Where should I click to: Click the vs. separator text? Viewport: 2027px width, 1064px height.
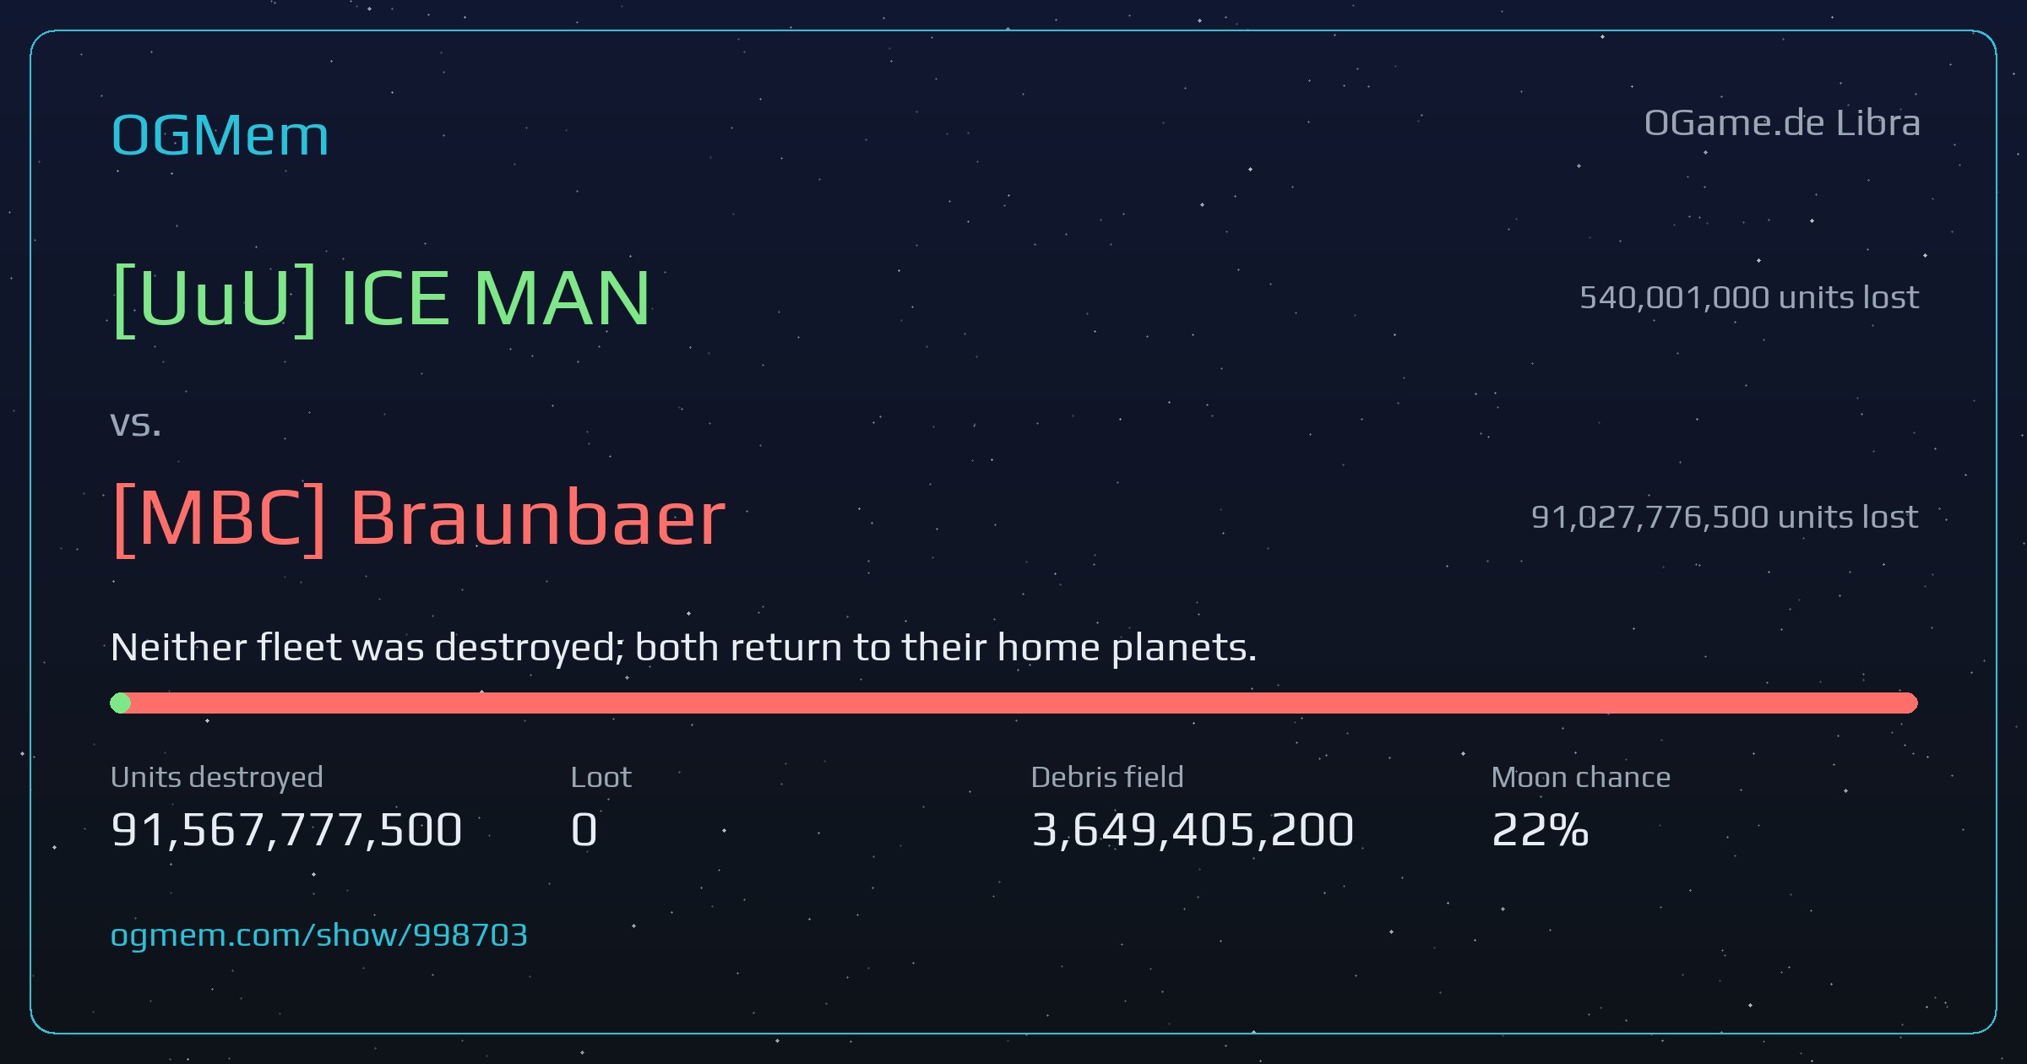(136, 424)
